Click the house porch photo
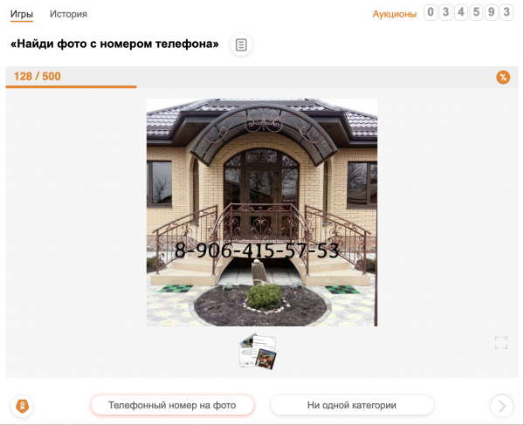This screenshot has width=524, height=425. 261,175
